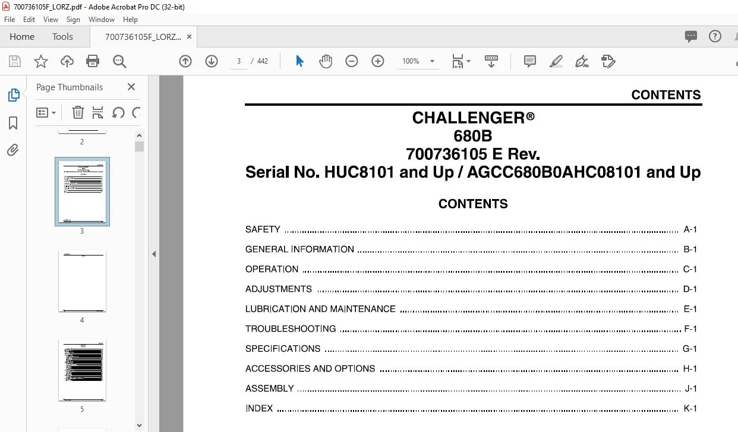Open Attachments paperclip panel
The width and height of the screenshot is (738, 432).
tap(13, 150)
